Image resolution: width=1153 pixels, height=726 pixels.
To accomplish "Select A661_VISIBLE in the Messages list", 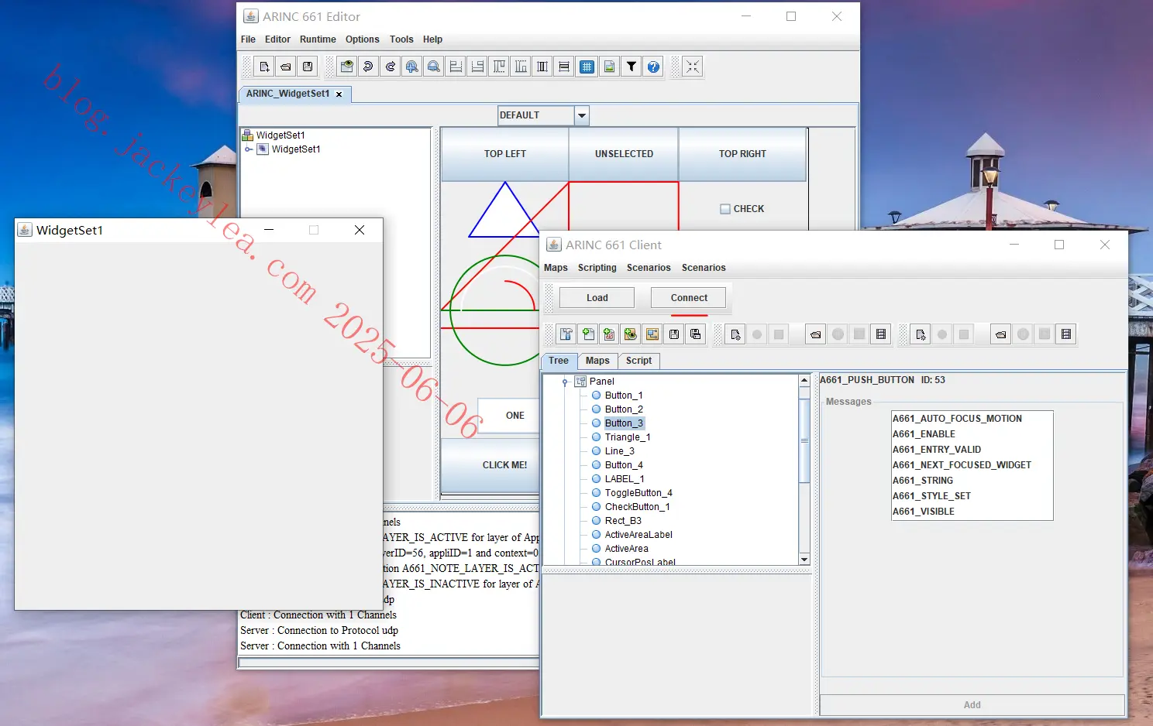I will click(972, 512).
